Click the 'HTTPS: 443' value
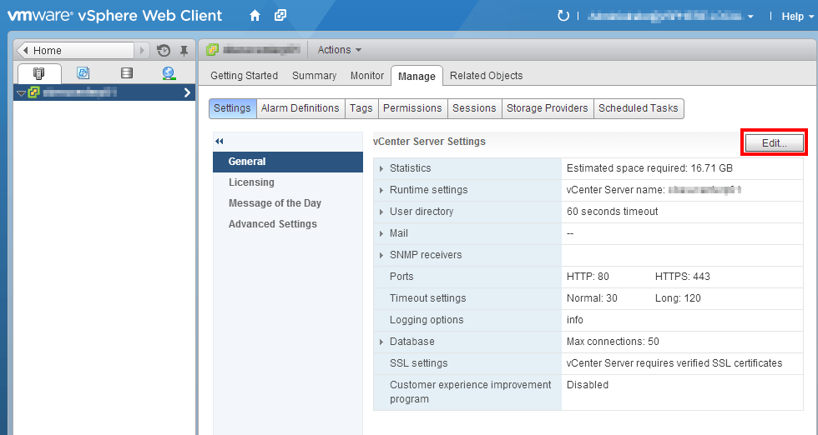The width and height of the screenshot is (818, 435). (683, 277)
